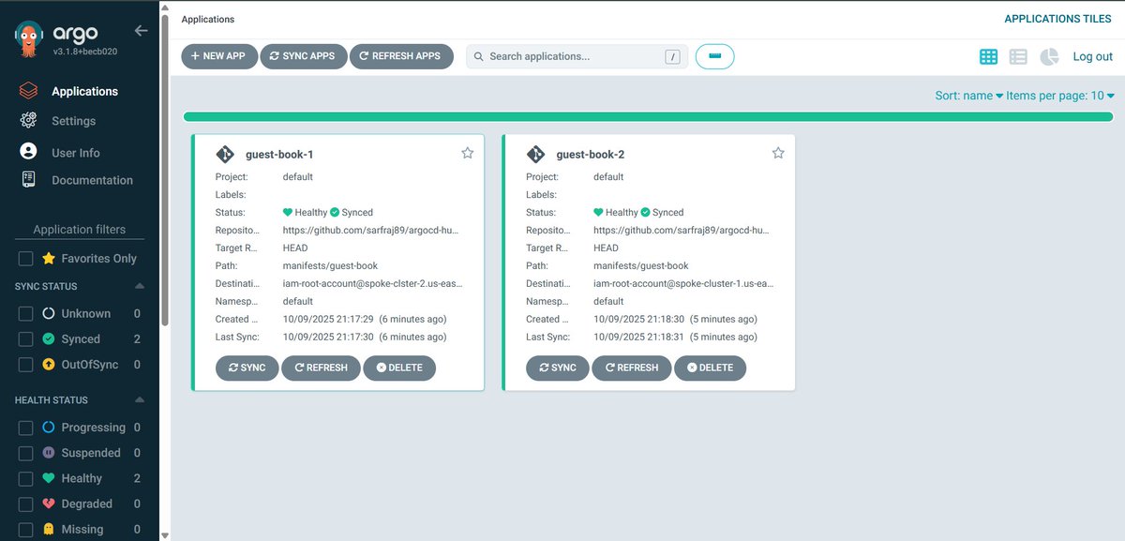Click the Unknown status circle icon
Screen dimensions: 1125x541
coord(49,313)
